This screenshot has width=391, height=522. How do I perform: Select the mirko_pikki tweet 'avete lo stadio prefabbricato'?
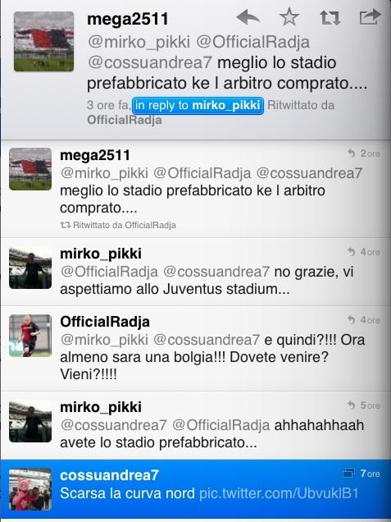tap(195, 425)
